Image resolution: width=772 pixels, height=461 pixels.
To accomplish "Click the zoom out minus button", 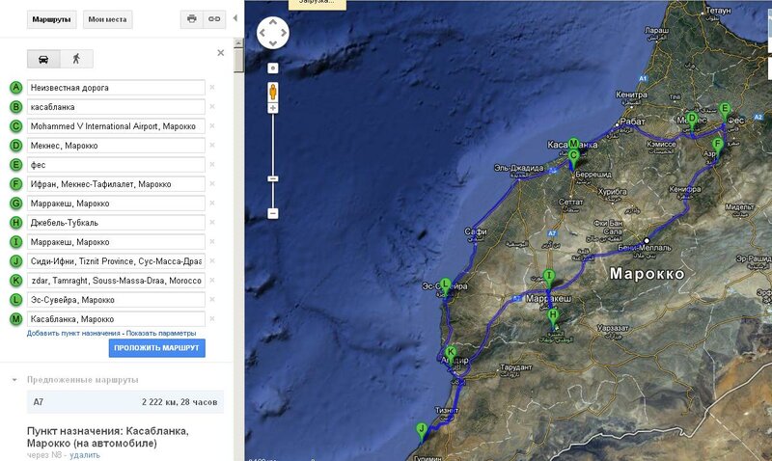I will [273, 212].
